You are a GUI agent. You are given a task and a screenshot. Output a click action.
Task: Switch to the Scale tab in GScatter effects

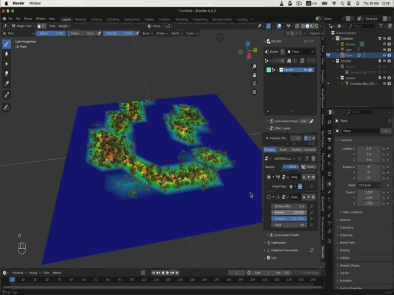(283, 150)
